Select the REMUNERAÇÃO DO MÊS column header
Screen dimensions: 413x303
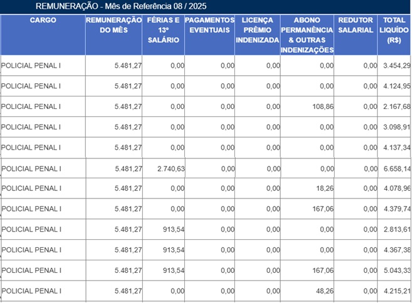(113, 25)
